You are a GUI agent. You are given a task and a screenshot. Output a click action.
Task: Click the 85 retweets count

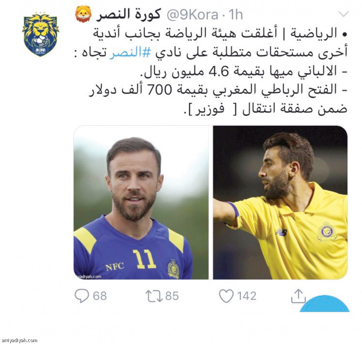(172, 296)
